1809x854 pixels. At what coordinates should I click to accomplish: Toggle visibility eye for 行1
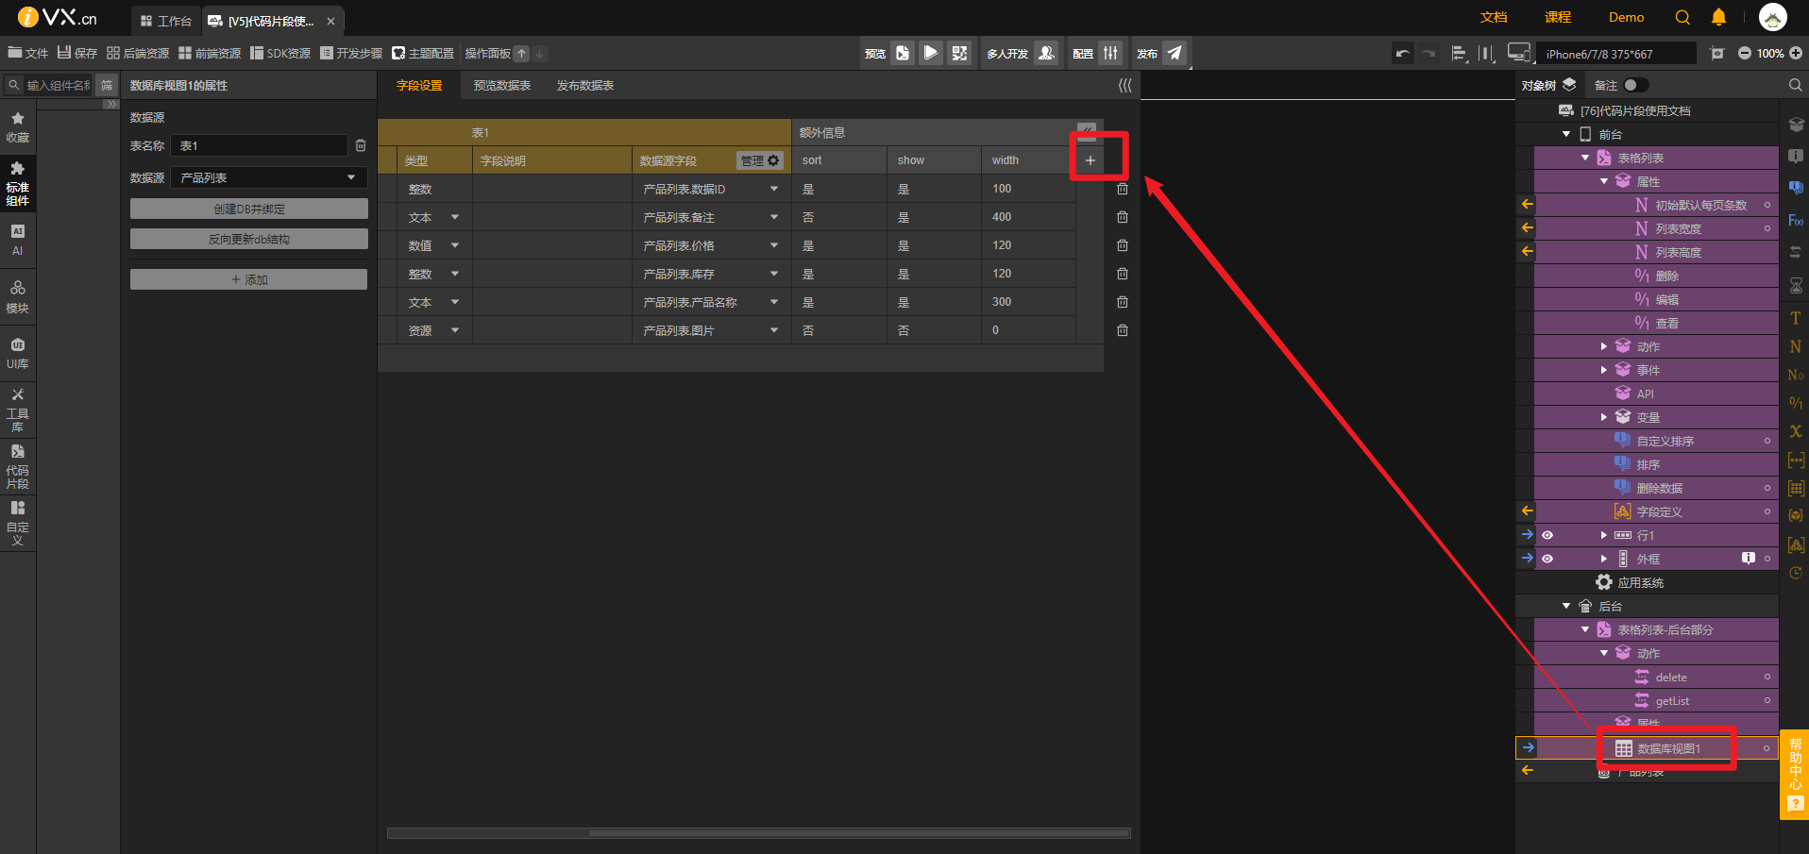point(1547,535)
